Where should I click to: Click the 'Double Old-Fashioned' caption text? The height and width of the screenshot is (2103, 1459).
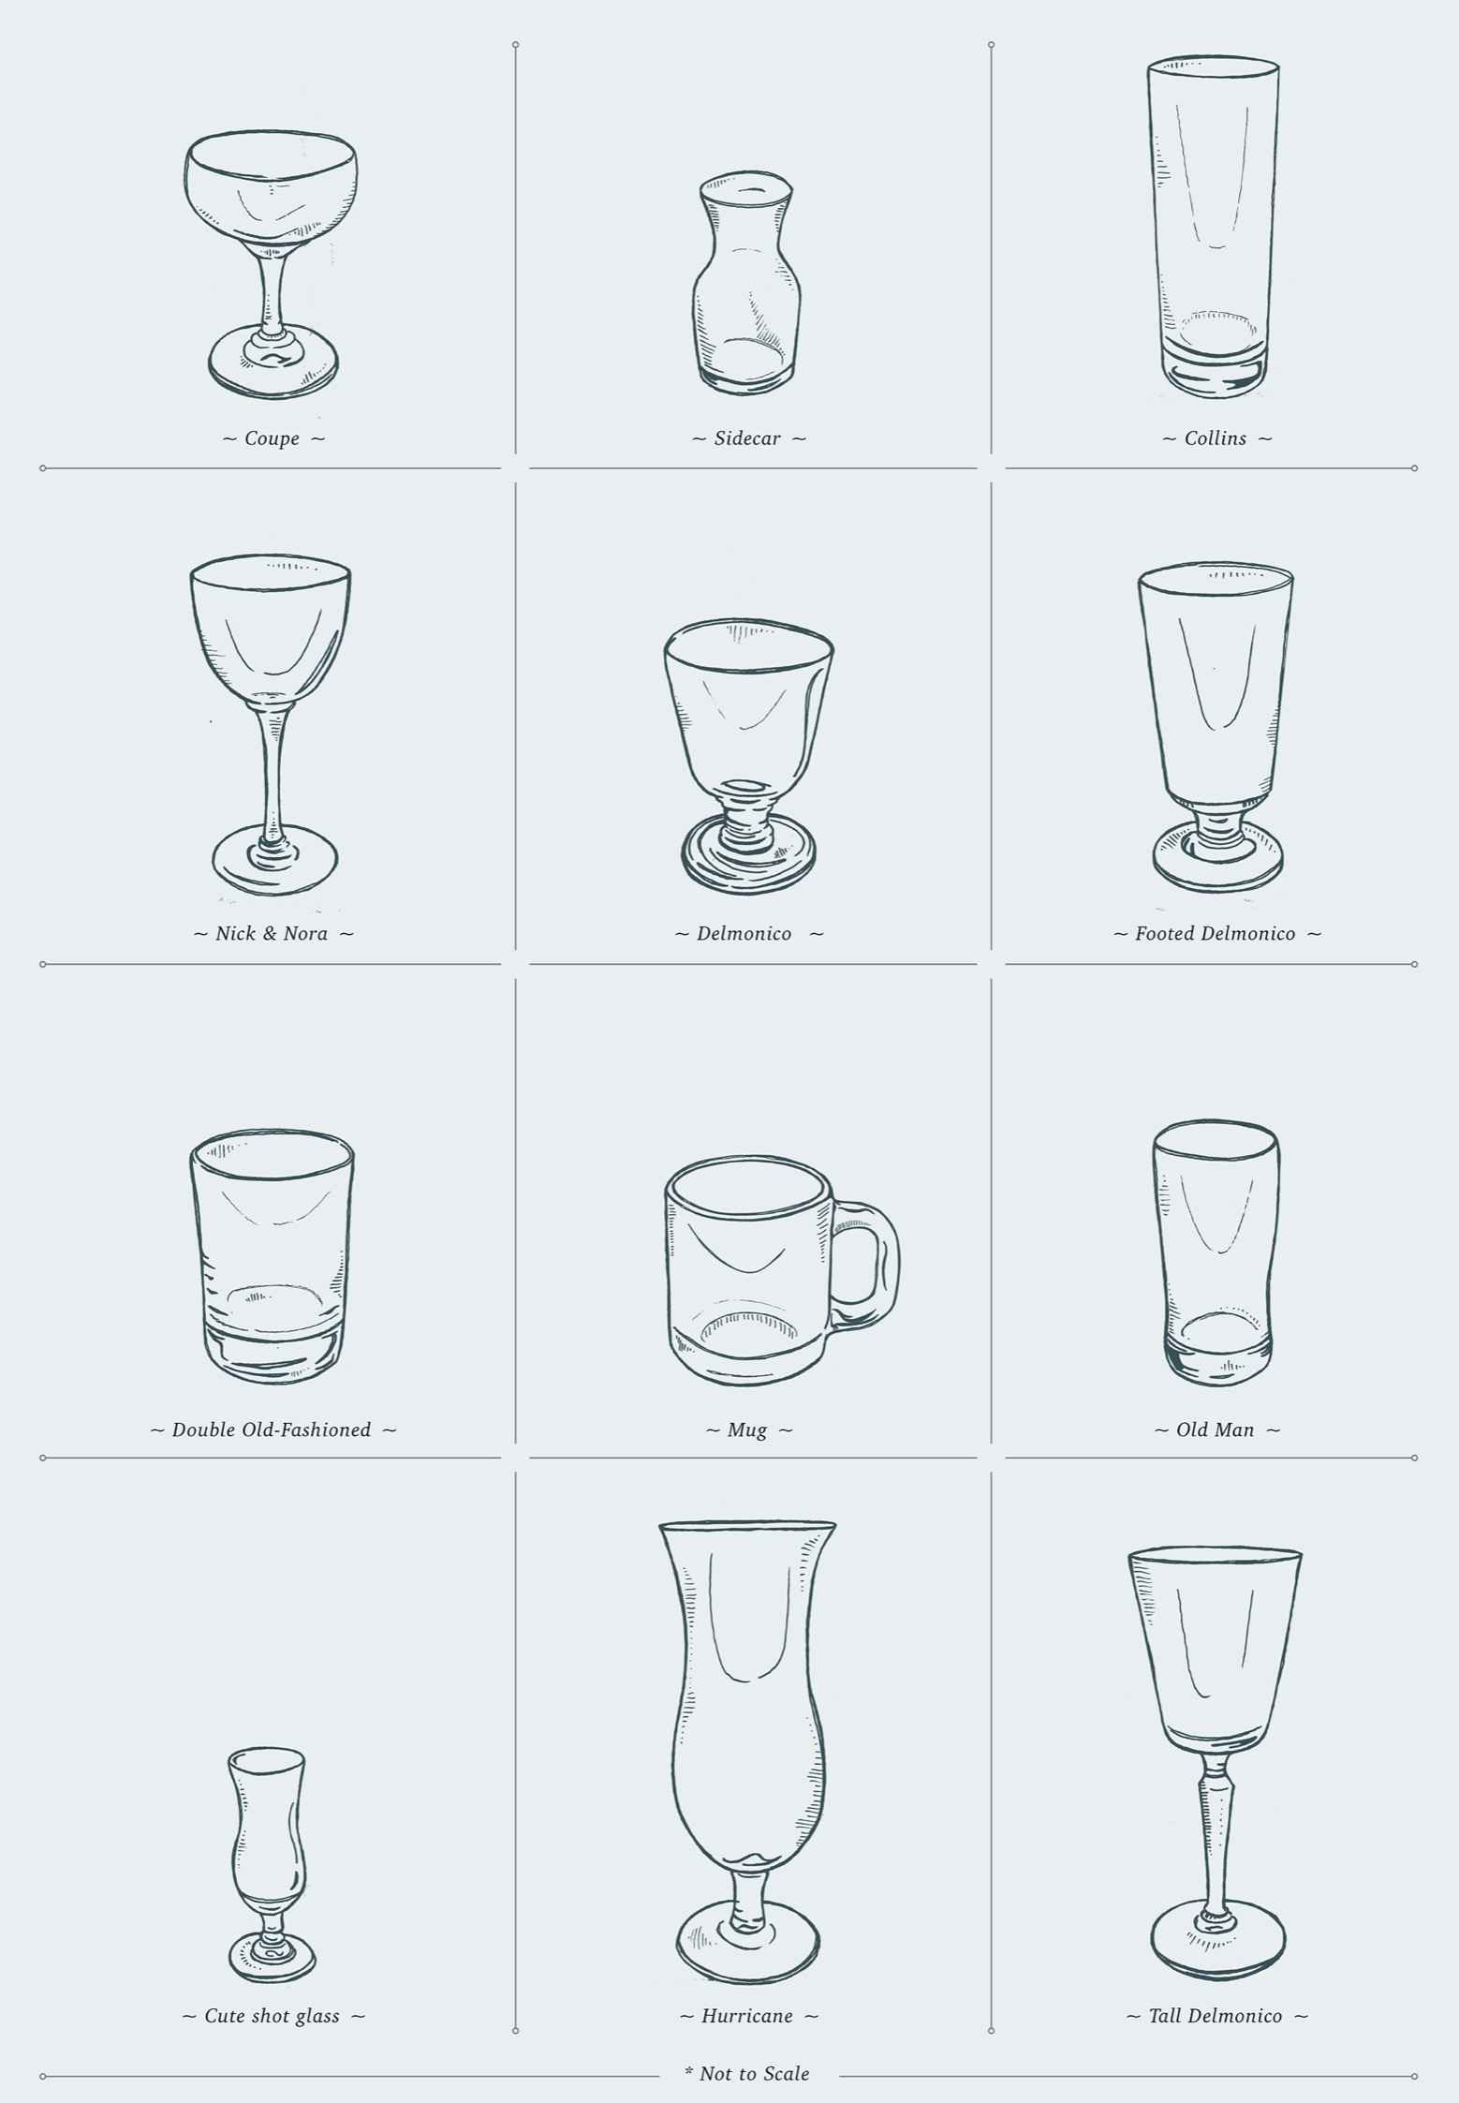pos(272,1429)
